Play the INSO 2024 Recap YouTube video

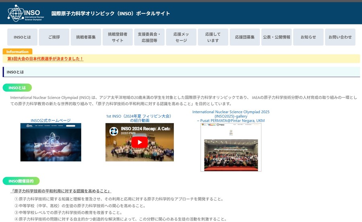(x=140, y=142)
